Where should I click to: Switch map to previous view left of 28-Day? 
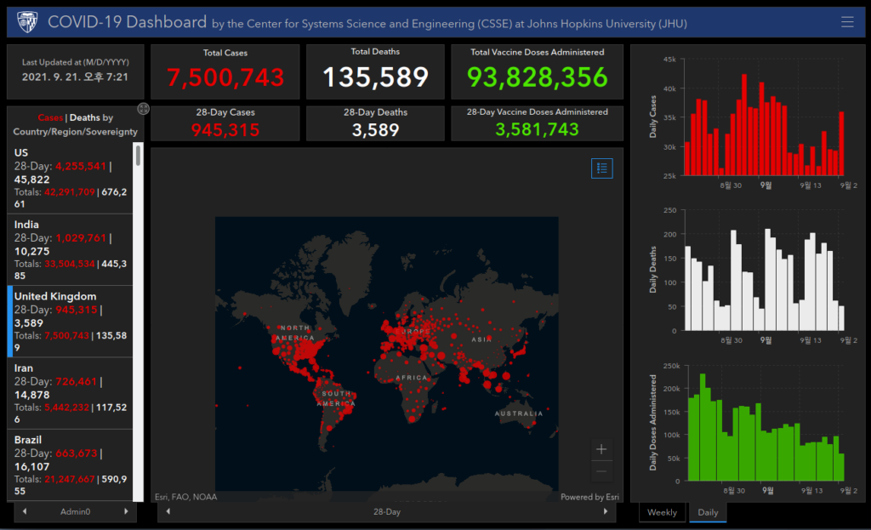pyautogui.click(x=168, y=511)
